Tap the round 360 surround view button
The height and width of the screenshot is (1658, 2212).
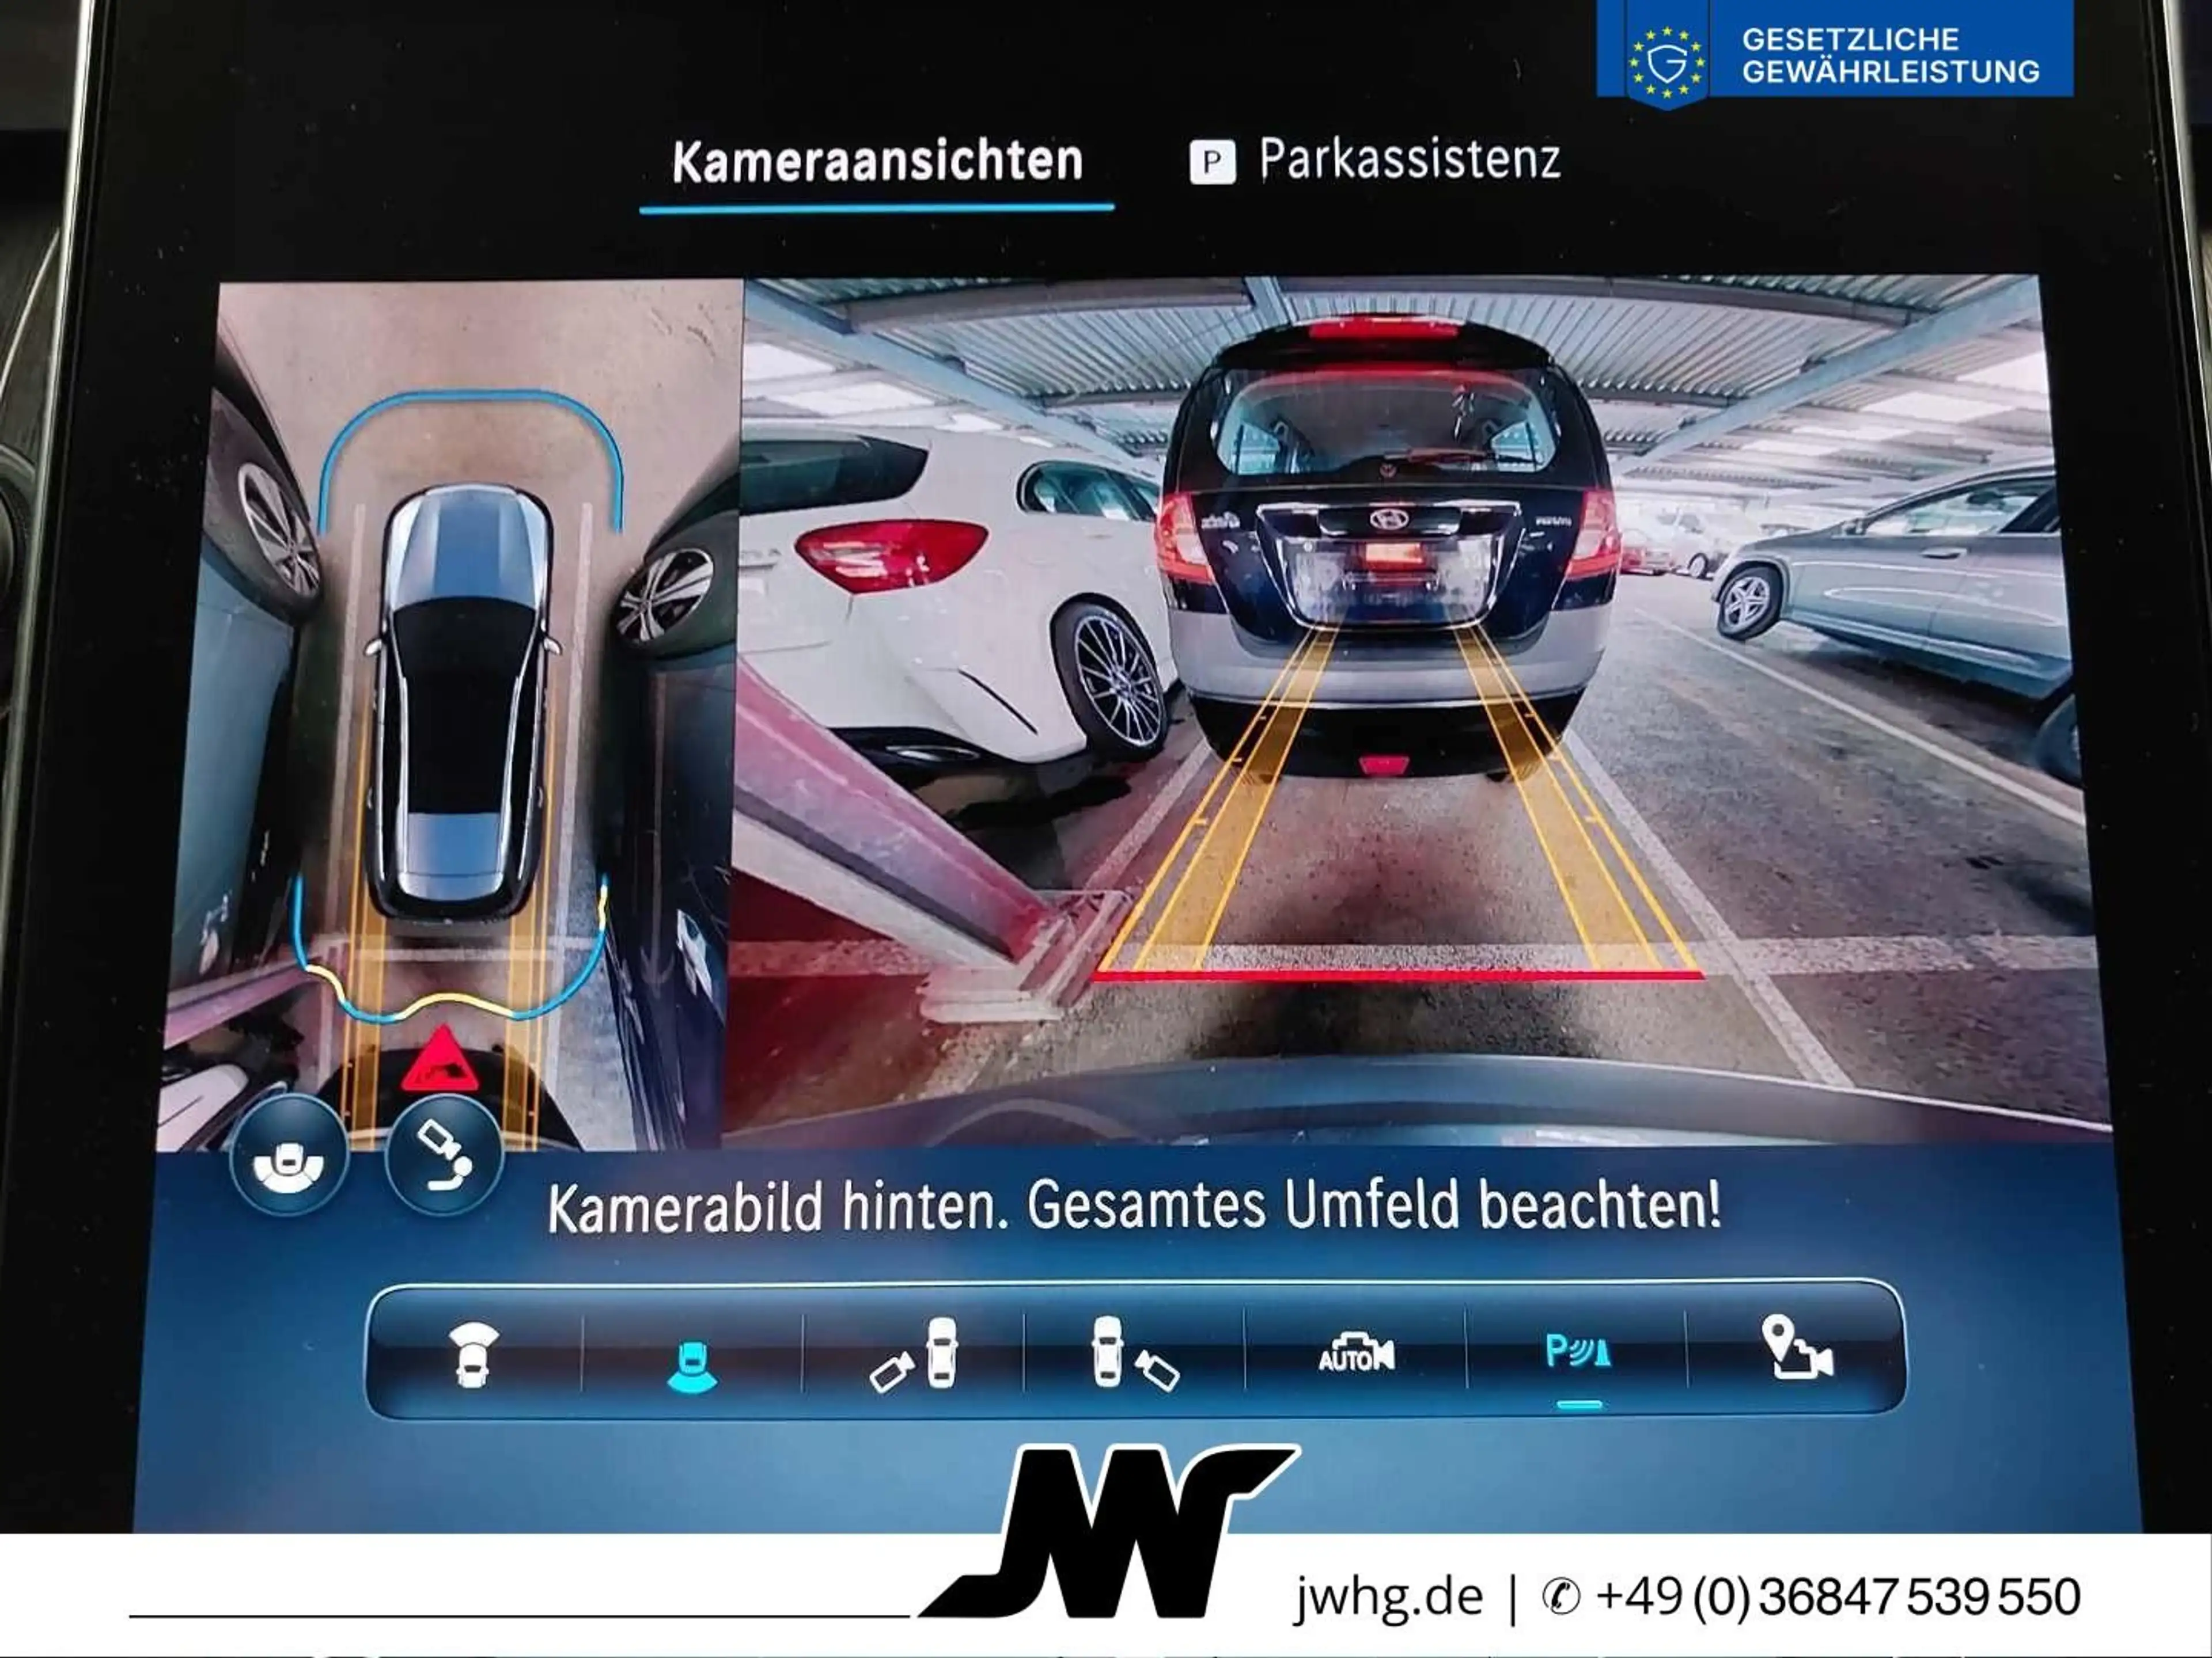click(289, 1154)
